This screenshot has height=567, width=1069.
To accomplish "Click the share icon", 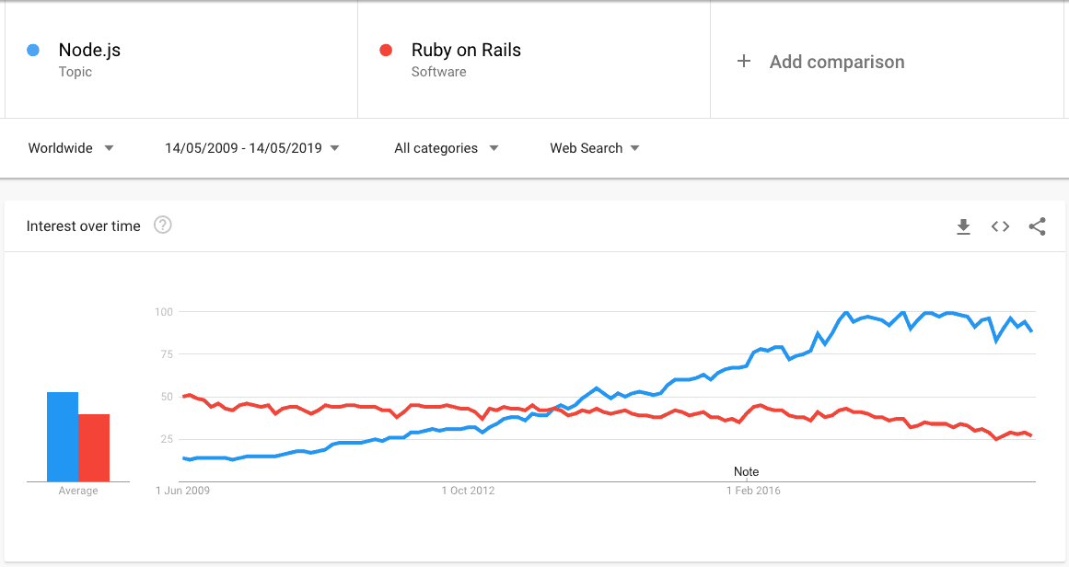I will pos(1037,226).
